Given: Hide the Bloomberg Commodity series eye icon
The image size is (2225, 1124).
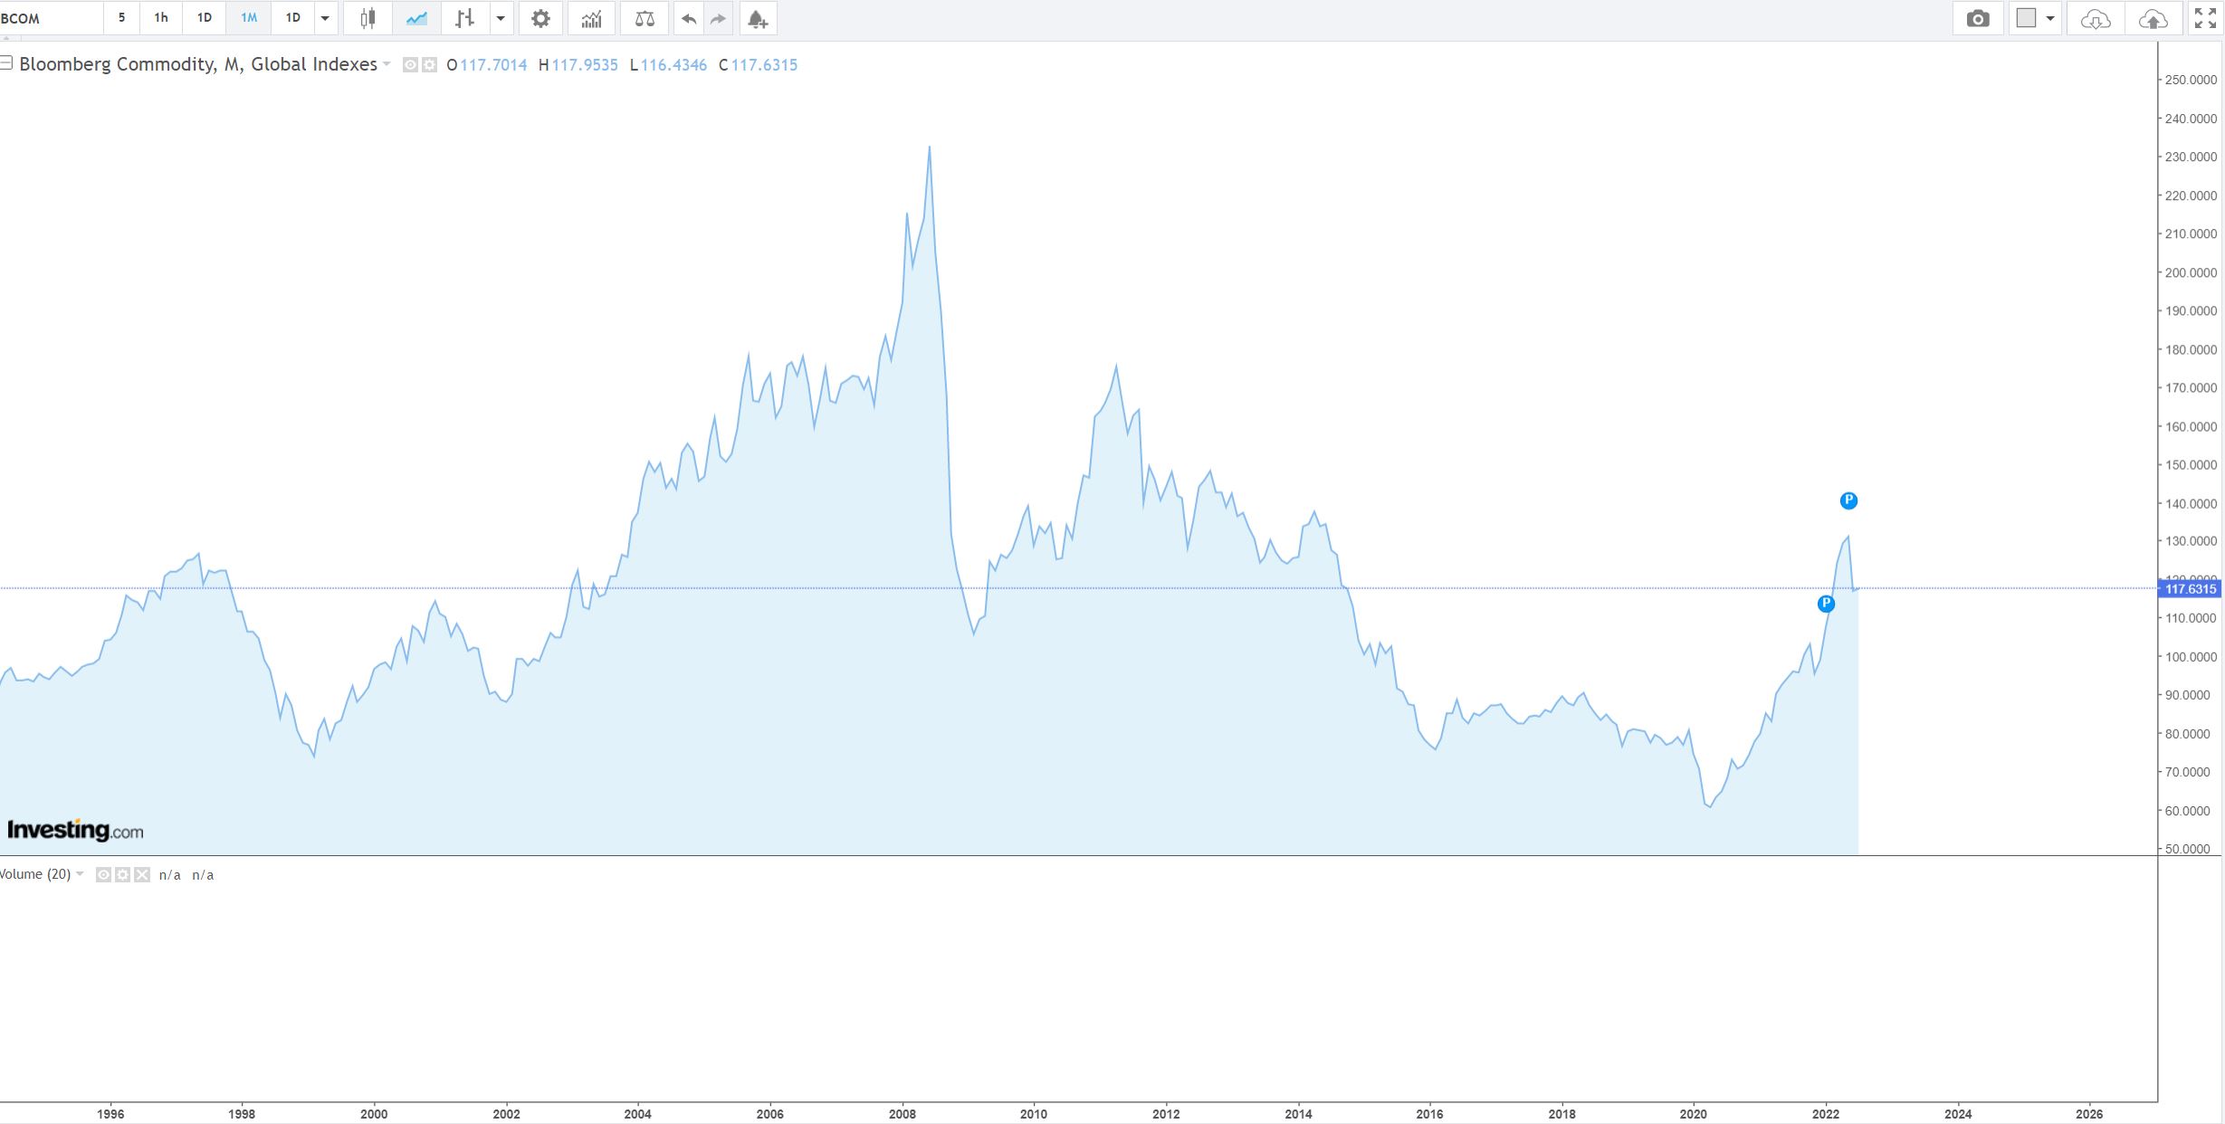Looking at the screenshot, I should click(410, 65).
